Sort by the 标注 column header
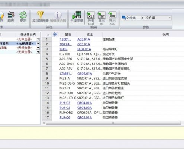 (90, 34)
